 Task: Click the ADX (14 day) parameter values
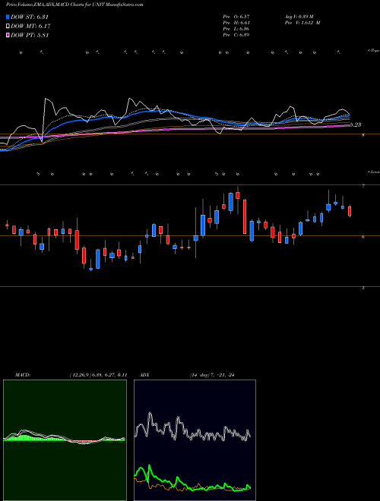point(212,375)
